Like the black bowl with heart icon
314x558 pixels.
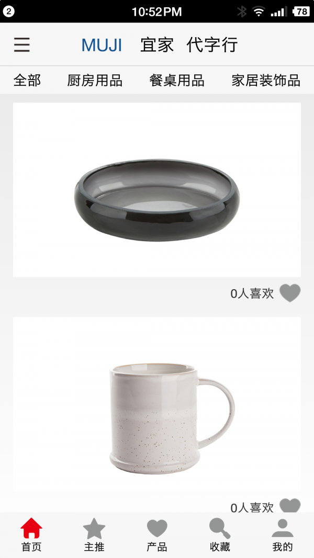pos(290,293)
